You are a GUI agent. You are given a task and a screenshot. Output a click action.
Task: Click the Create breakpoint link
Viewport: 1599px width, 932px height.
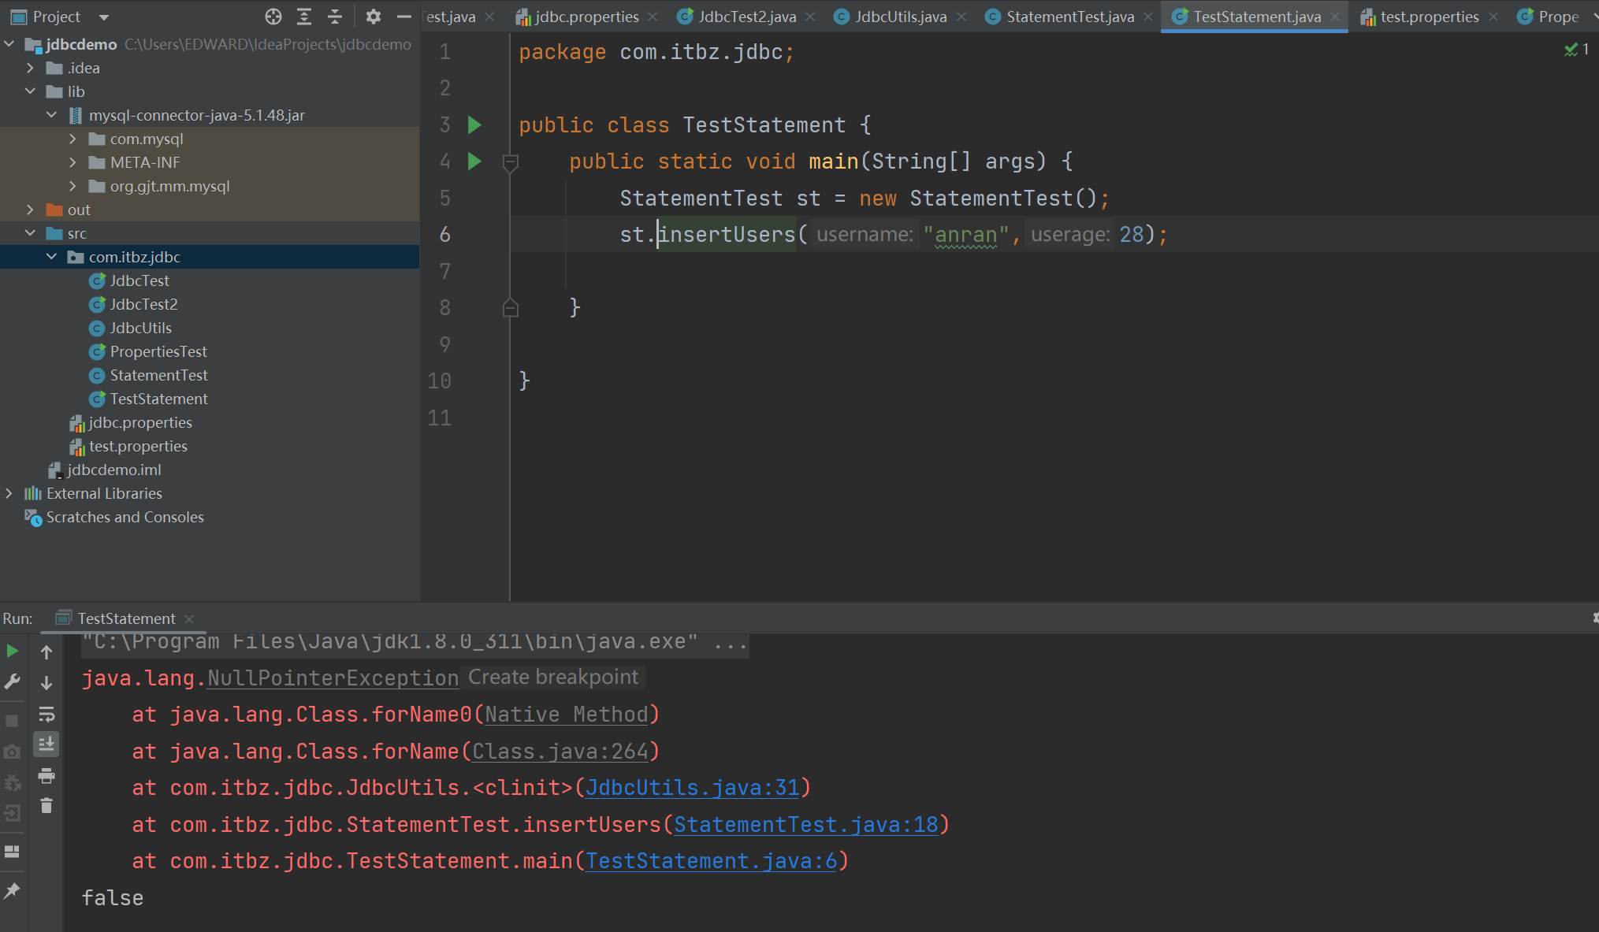[553, 678]
